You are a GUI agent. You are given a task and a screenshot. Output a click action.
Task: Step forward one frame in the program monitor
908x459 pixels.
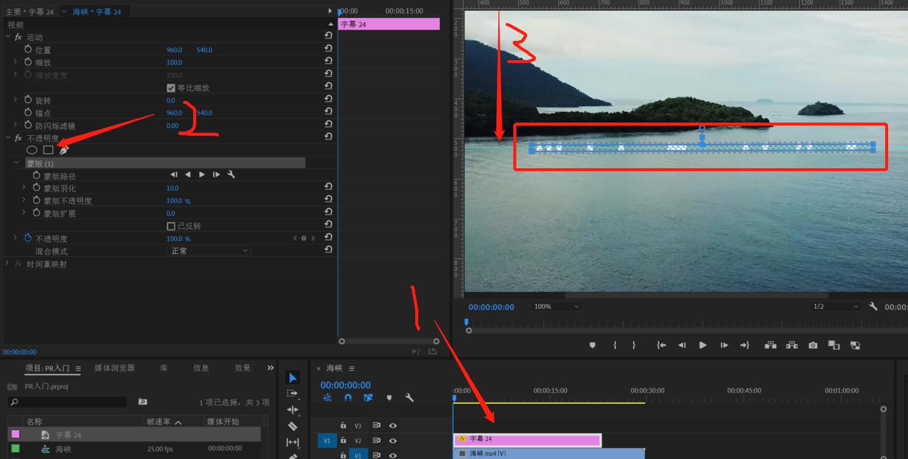pos(724,345)
